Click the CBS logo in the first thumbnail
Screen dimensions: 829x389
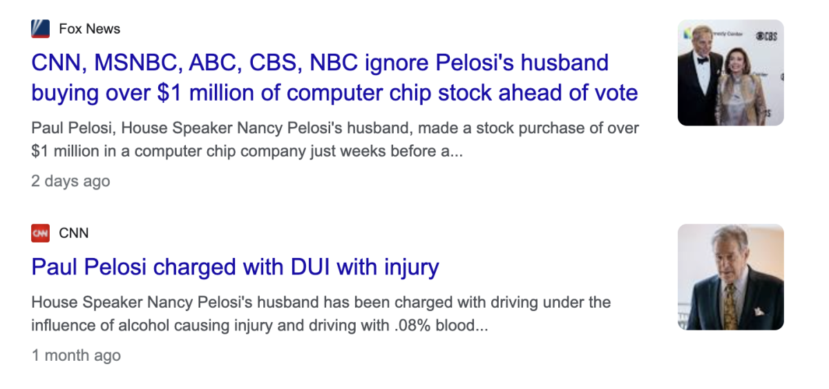click(766, 36)
